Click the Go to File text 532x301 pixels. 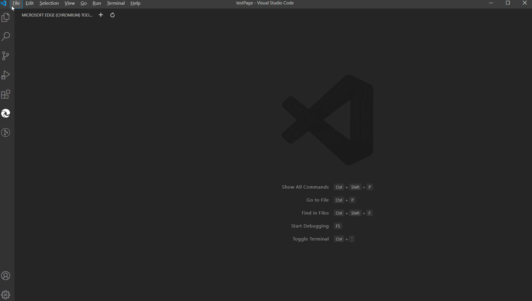(317, 200)
